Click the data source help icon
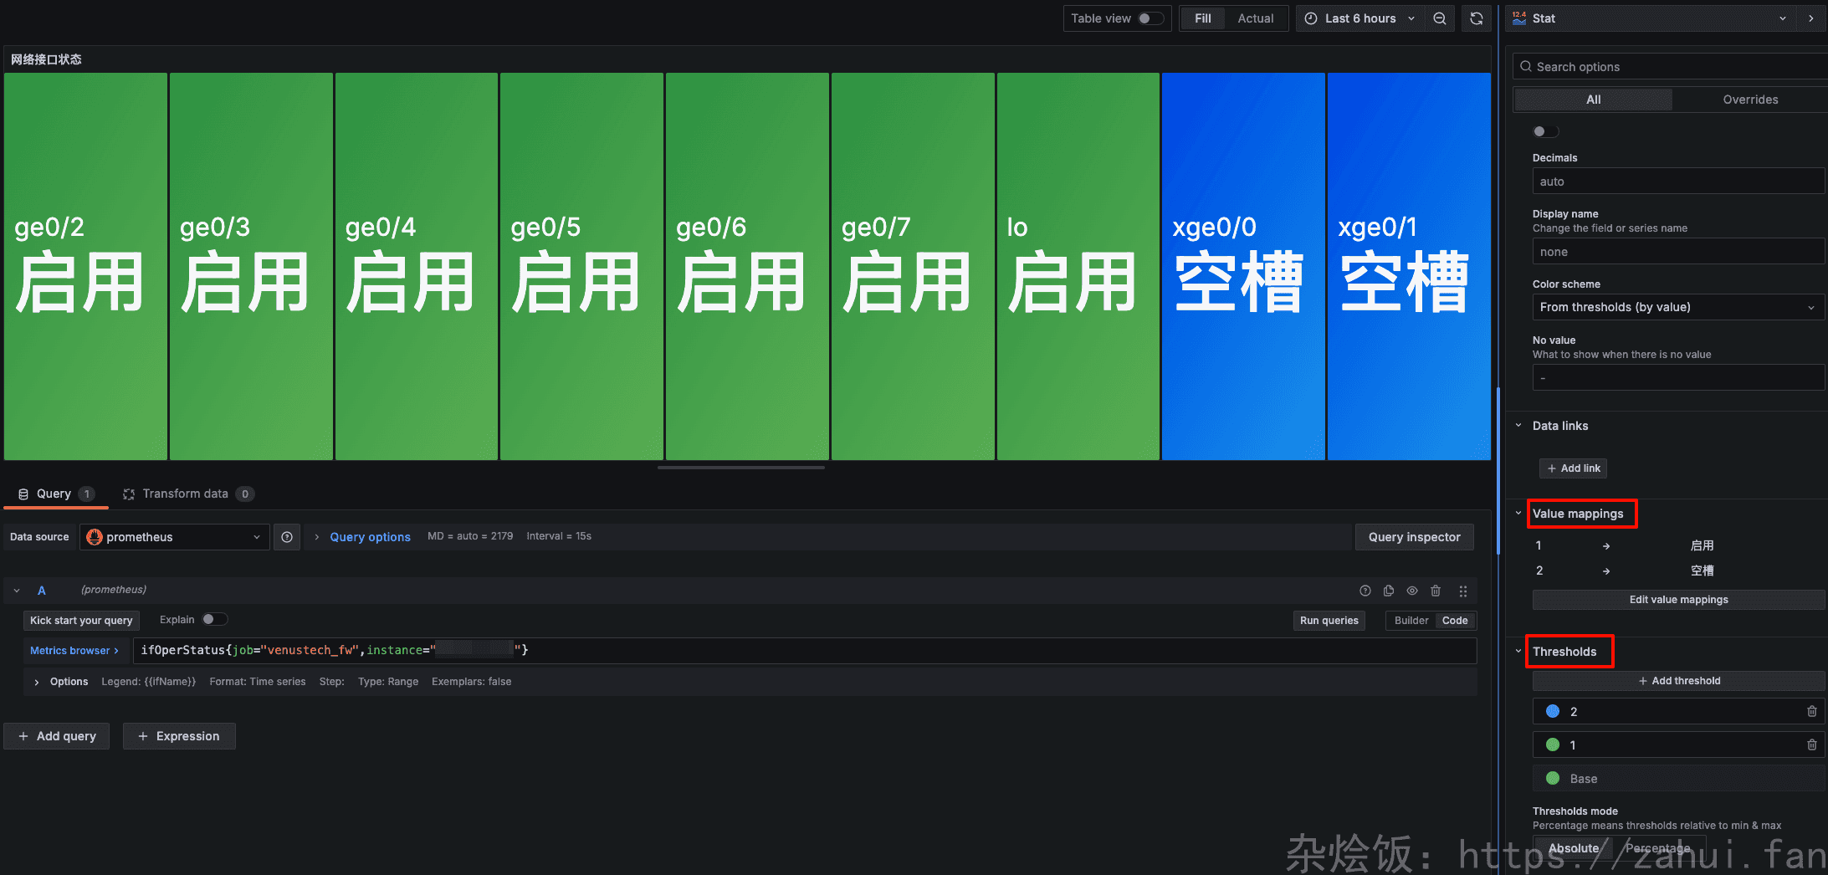The image size is (1828, 875). coord(287,537)
